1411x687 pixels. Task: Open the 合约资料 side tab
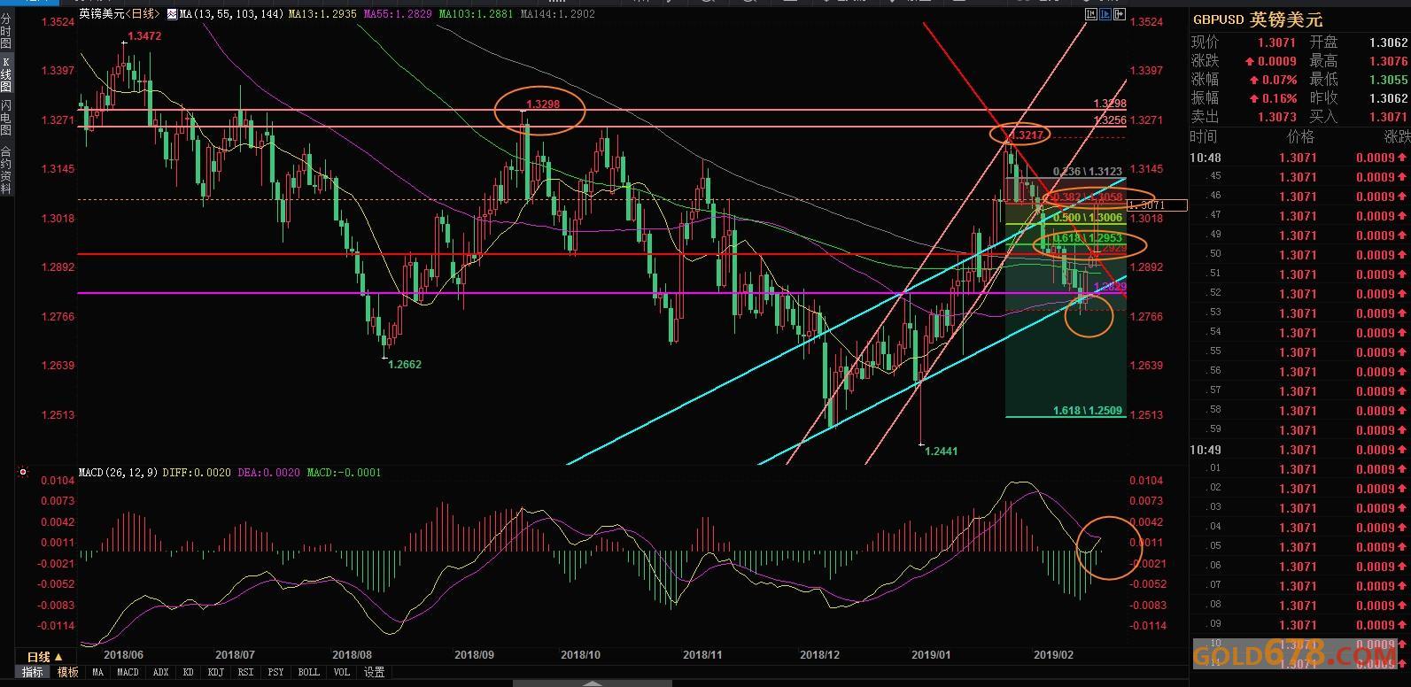(6, 170)
